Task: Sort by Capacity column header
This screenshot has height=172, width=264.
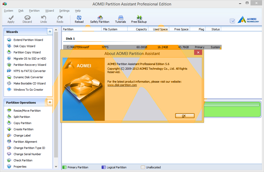Action: point(138,29)
